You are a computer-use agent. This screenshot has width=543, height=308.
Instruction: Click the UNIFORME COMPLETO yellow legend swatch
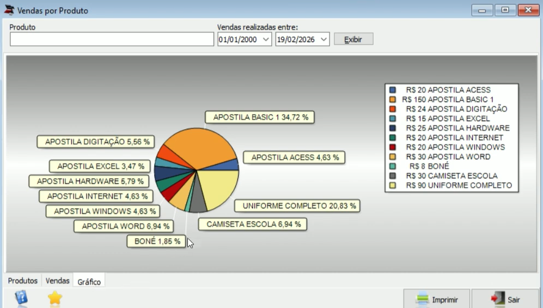click(x=392, y=185)
